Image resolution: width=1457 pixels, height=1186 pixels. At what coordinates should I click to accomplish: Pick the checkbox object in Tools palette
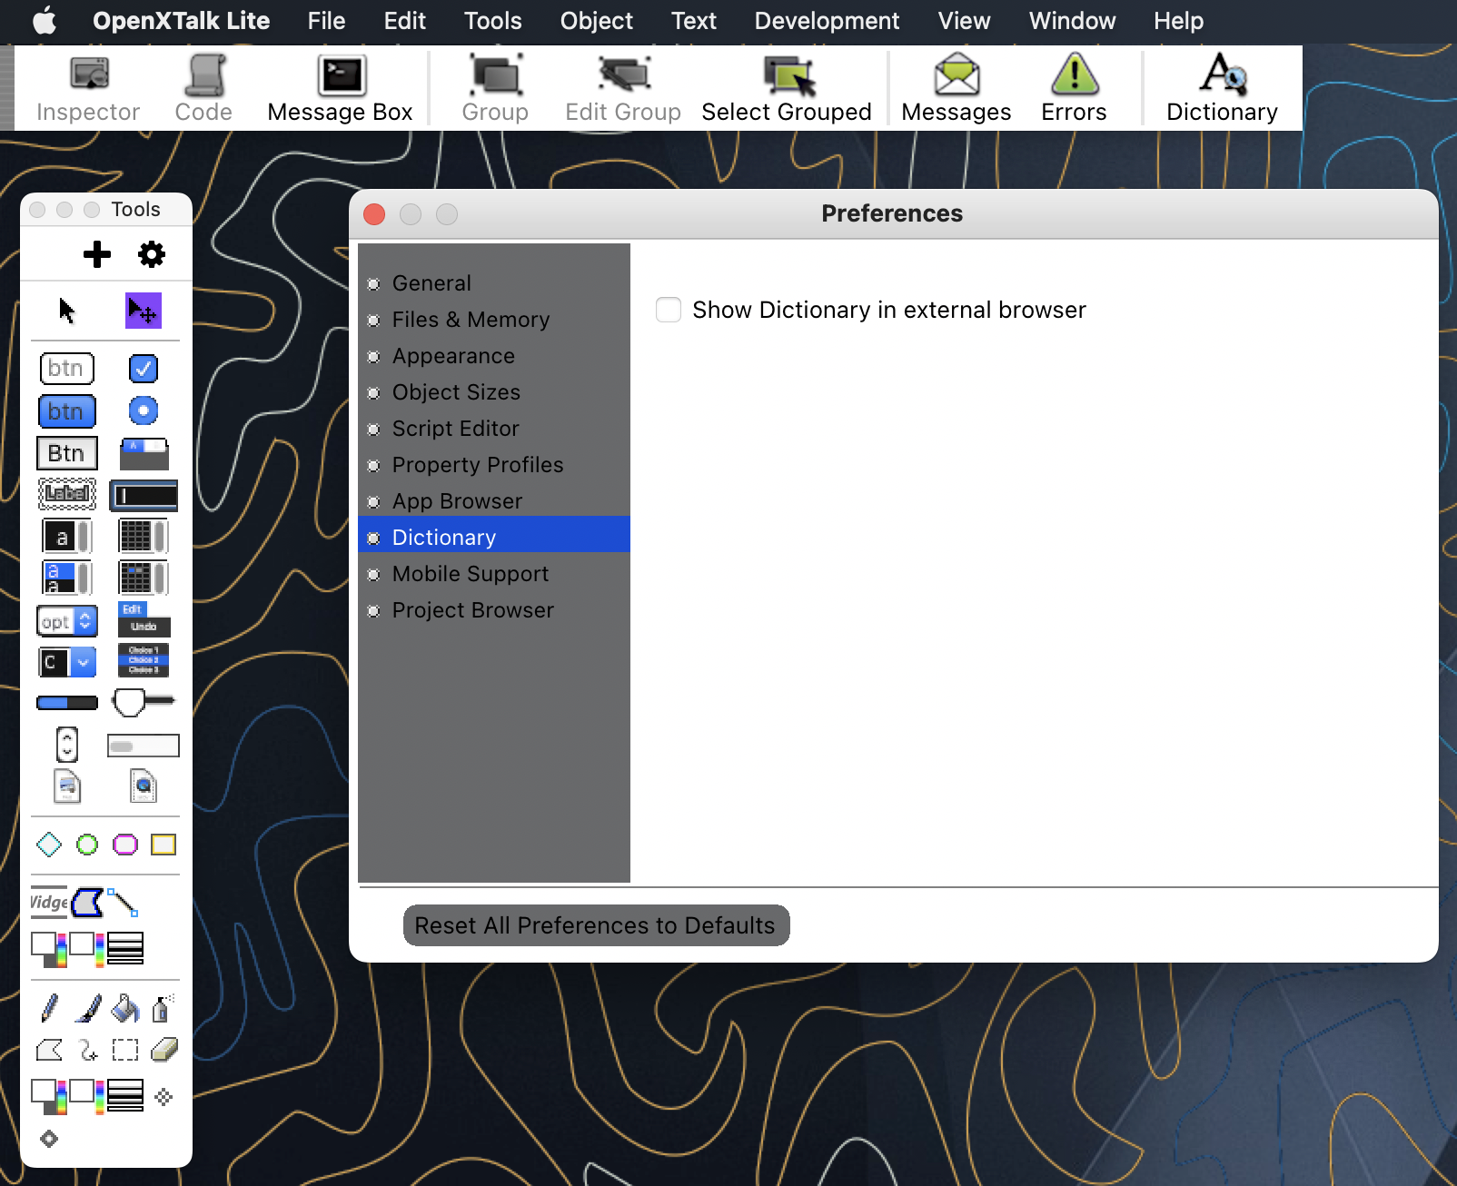pos(144,369)
